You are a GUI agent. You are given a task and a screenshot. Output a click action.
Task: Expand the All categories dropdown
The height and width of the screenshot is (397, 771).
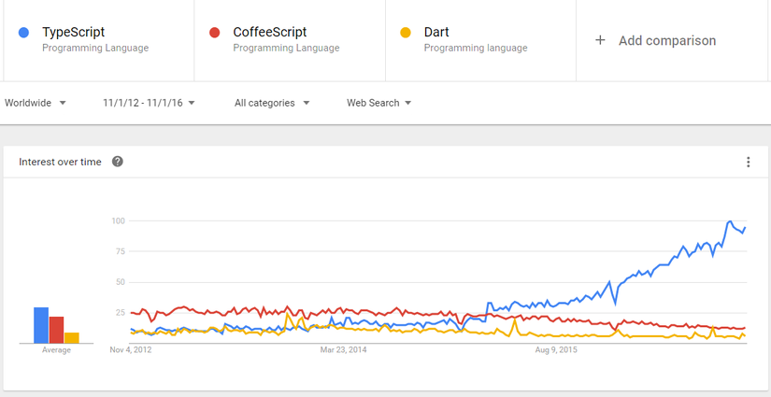point(272,103)
